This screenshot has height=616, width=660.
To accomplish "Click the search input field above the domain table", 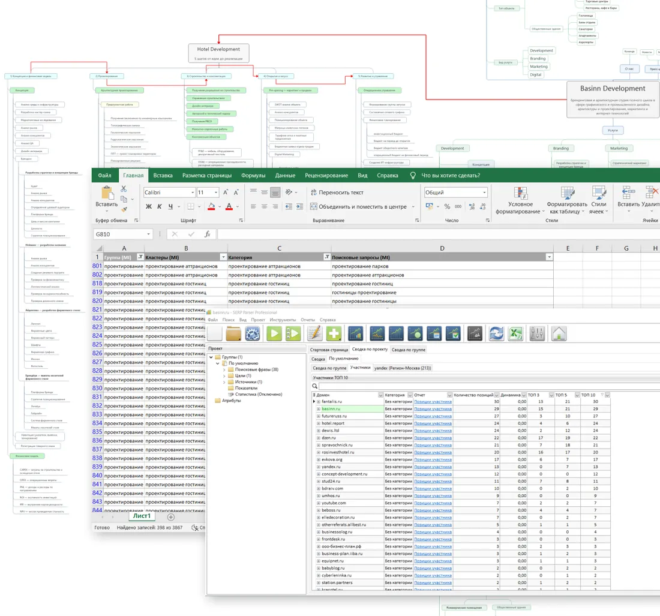I will click(x=489, y=386).
